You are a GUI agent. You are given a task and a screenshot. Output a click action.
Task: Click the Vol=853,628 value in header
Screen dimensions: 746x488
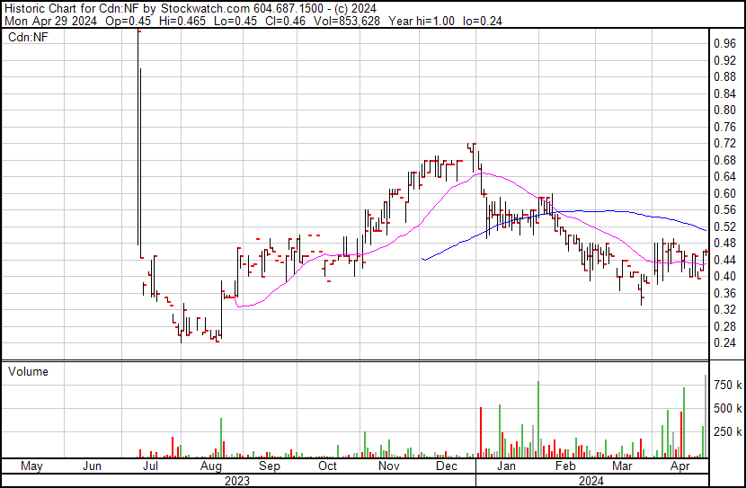(x=346, y=21)
